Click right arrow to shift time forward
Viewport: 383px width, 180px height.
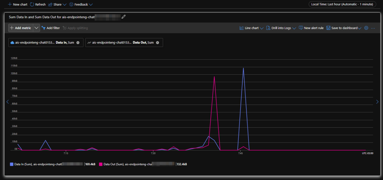(x=377, y=102)
